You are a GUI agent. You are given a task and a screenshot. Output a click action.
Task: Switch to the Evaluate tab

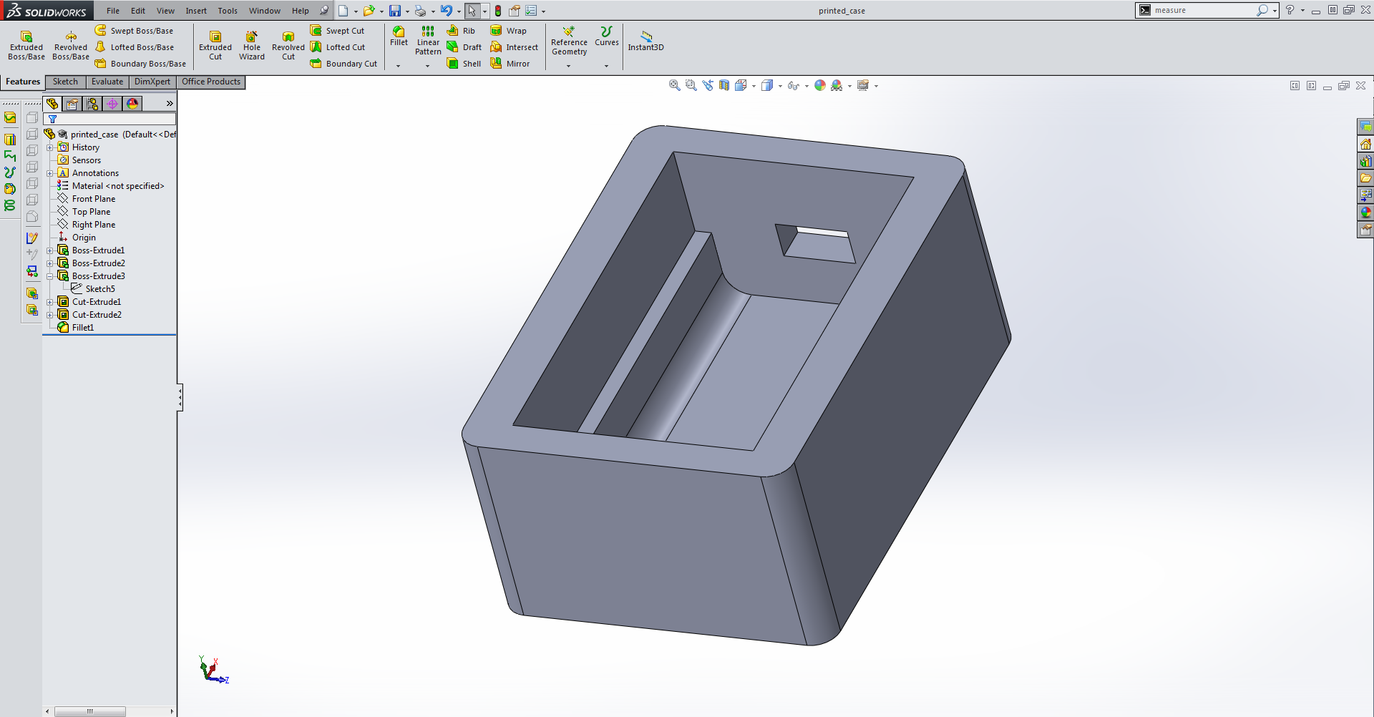[x=107, y=82]
